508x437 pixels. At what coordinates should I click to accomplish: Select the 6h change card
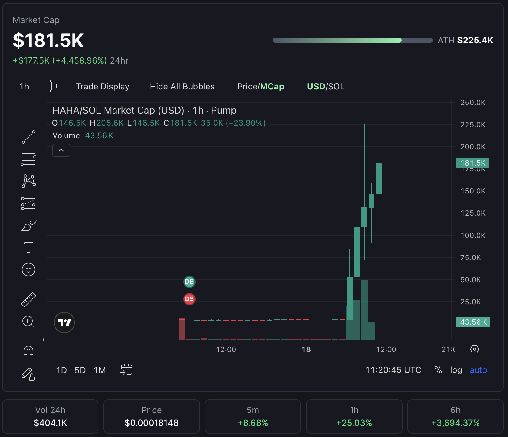pyautogui.click(x=456, y=416)
